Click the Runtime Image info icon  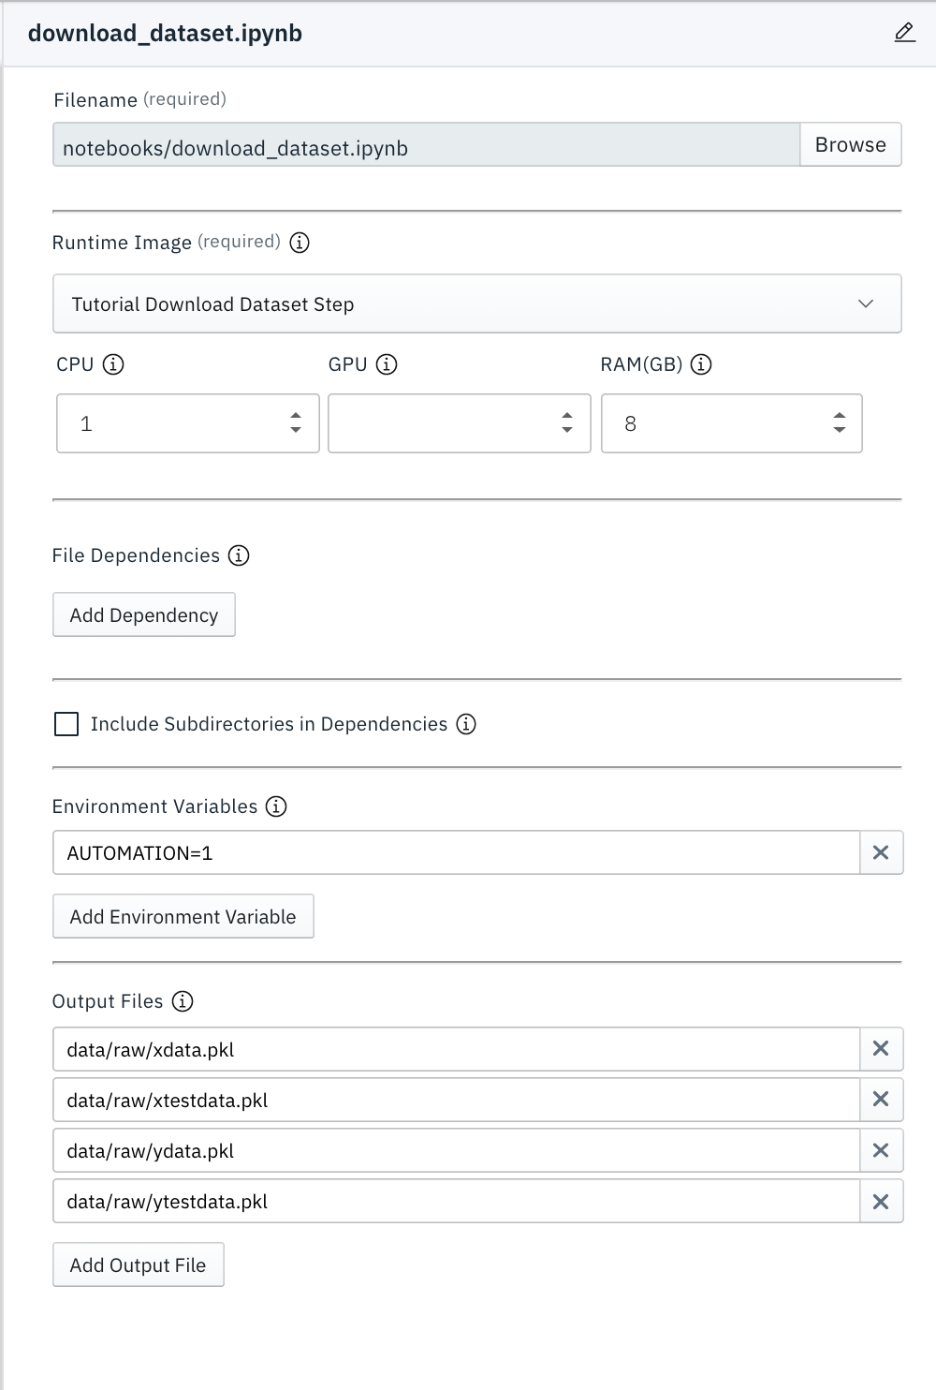point(300,243)
